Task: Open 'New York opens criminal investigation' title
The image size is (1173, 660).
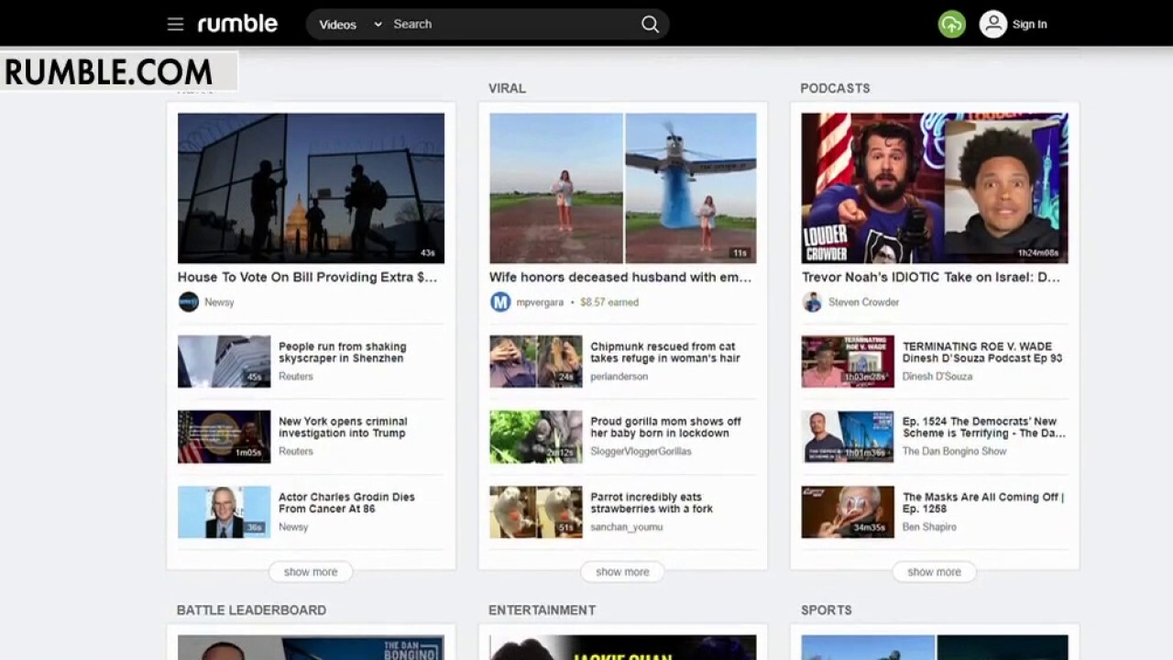Action: [343, 427]
